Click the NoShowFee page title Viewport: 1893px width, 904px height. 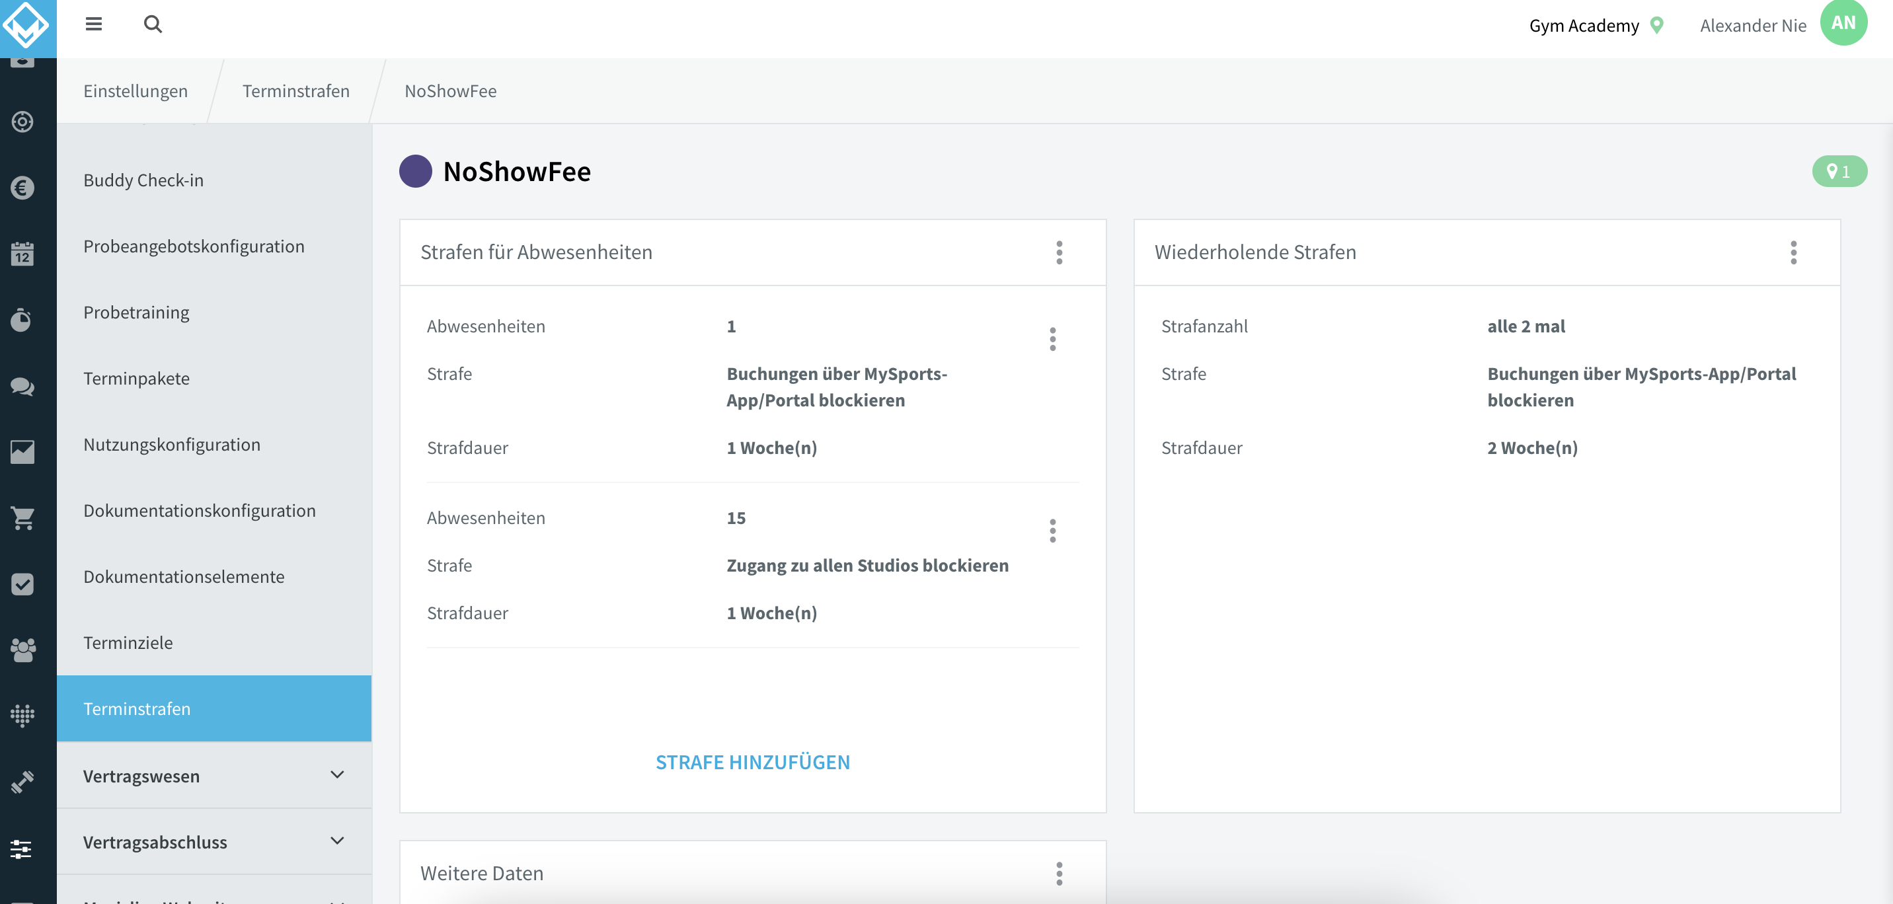(517, 171)
